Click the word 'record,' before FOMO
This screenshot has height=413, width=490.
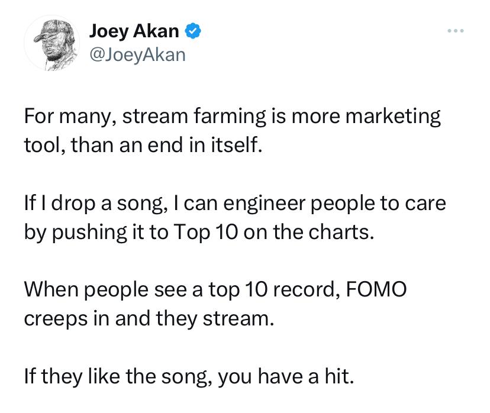point(307,289)
